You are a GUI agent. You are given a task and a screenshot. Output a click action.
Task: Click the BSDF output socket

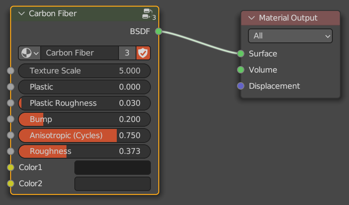coord(159,31)
